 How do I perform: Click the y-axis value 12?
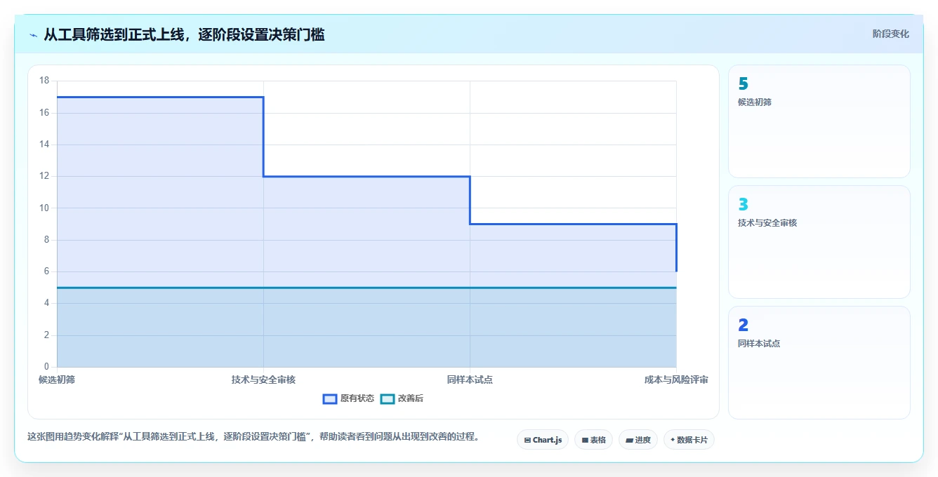[x=44, y=176]
